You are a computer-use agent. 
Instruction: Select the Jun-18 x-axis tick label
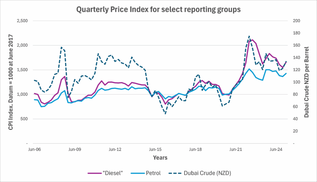196,149
